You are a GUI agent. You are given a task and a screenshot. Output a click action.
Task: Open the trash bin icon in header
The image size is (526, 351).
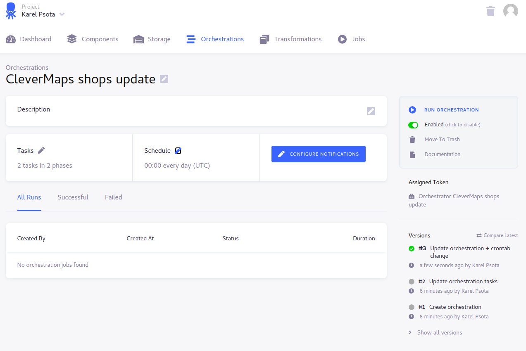(490, 11)
